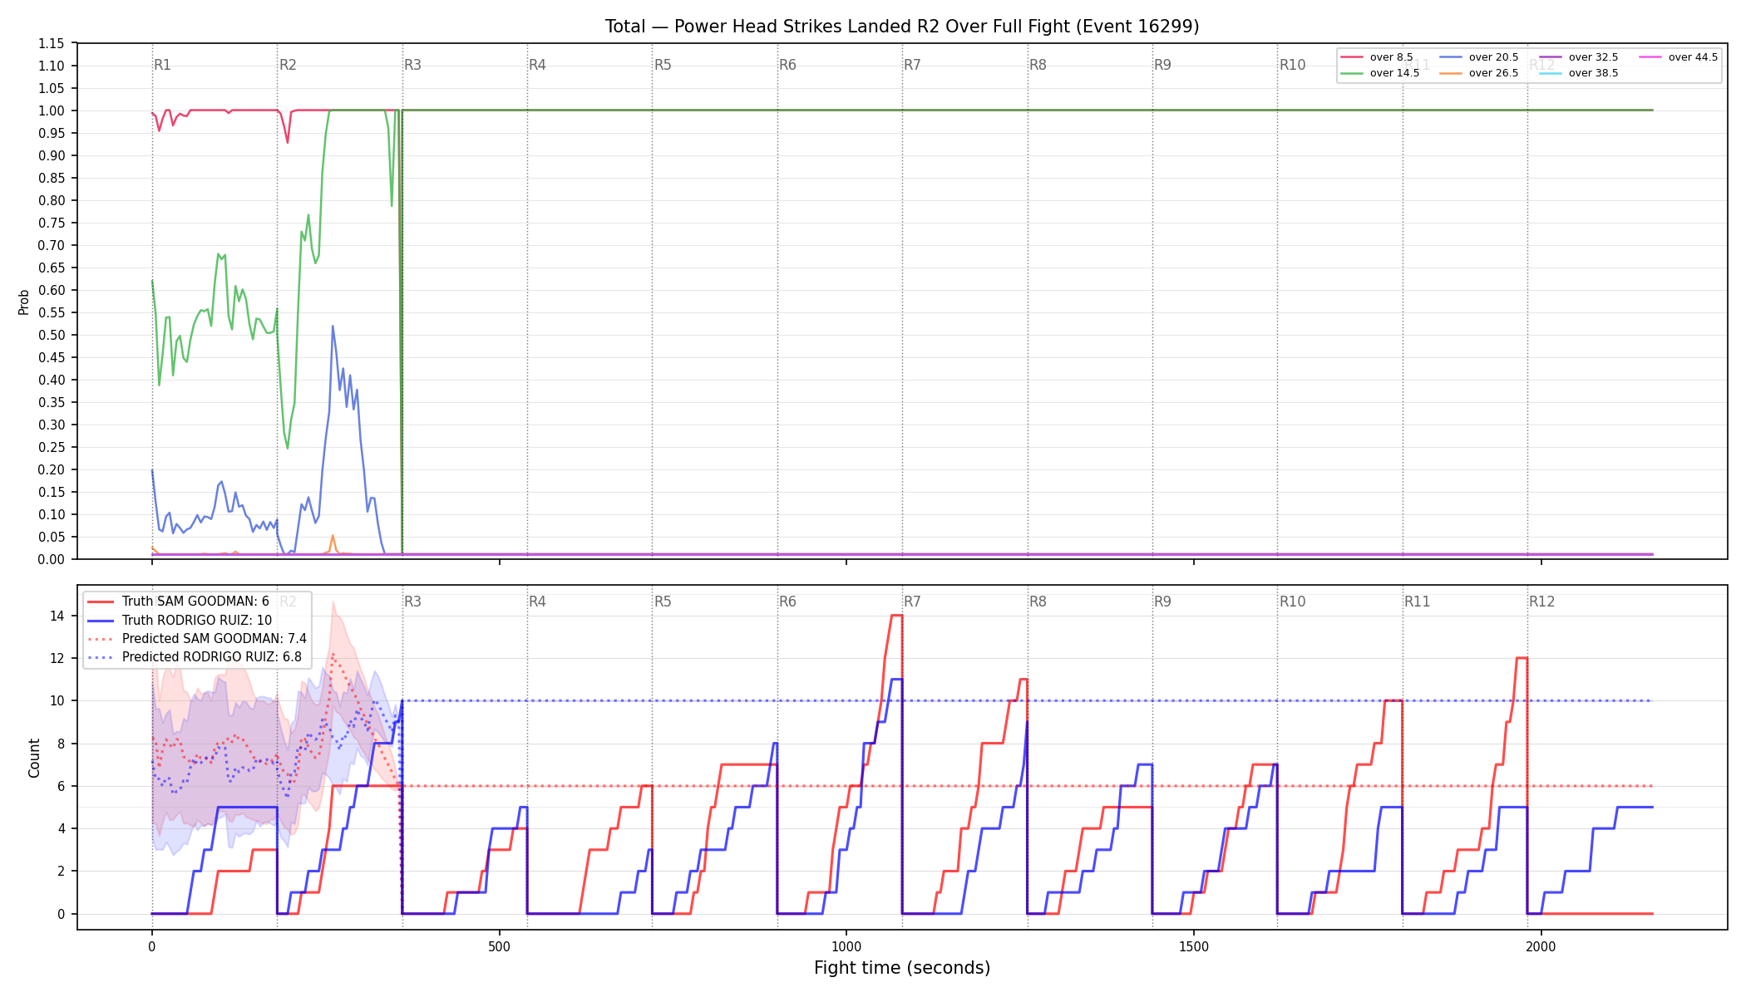This screenshot has height=997, width=1746.
Task: Click the R7 round marker in top chart
Action: (912, 65)
